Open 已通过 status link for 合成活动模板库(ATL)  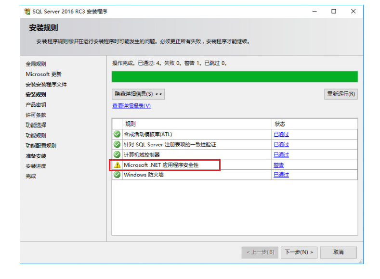(281, 134)
